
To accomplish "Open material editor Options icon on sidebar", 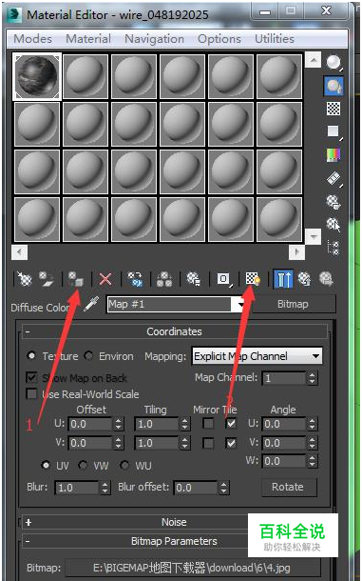I will coord(333,202).
